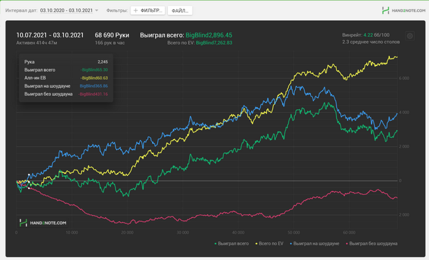
Task: Toggle 'Выиграл без шоудауна' legend series
Action: (x=371, y=243)
